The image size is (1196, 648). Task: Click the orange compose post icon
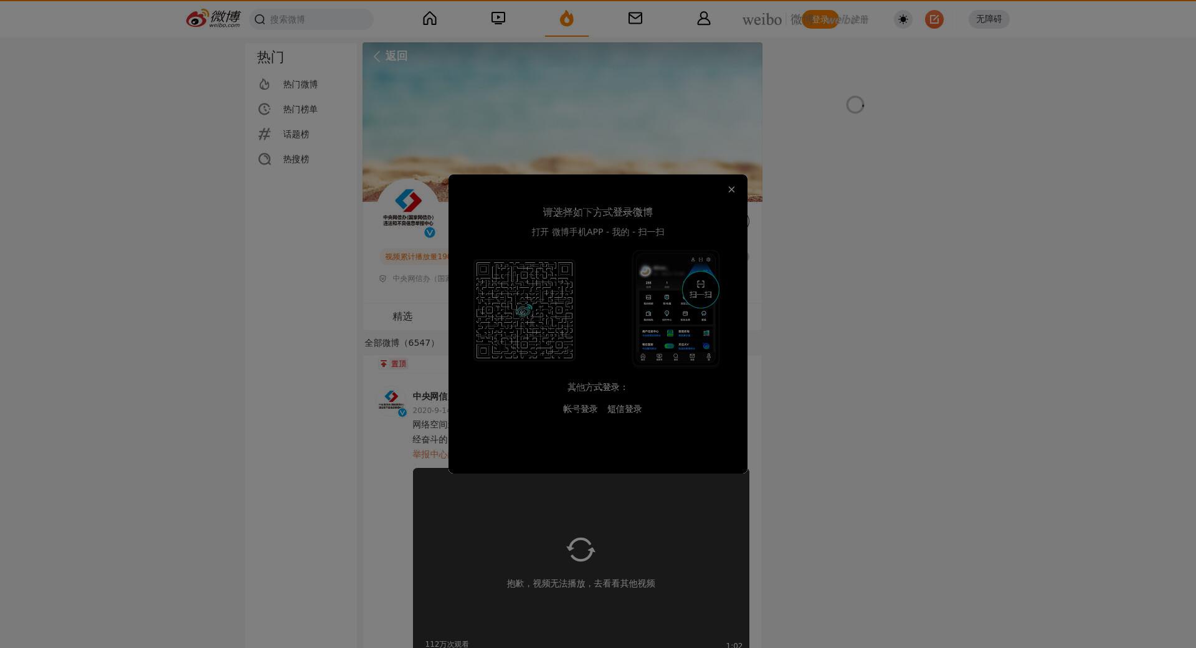(x=934, y=19)
